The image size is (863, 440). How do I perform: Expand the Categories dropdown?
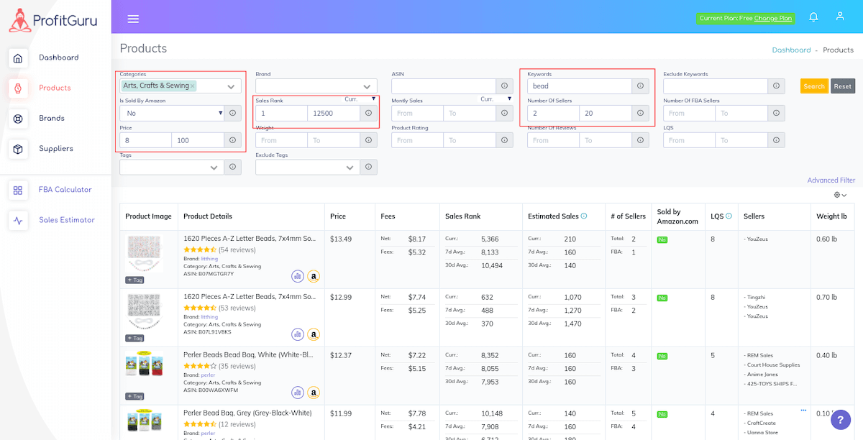click(x=230, y=86)
